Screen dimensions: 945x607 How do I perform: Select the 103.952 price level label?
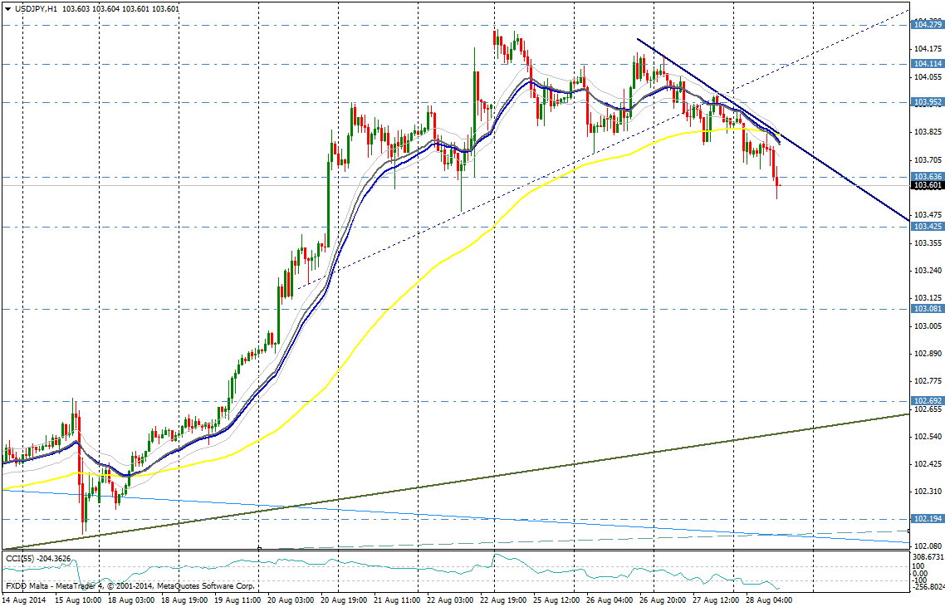(928, 103)
